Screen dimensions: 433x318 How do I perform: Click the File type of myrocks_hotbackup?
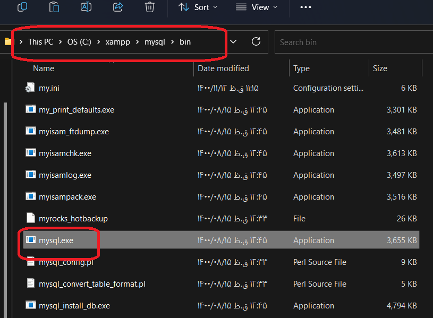[299, 219]
